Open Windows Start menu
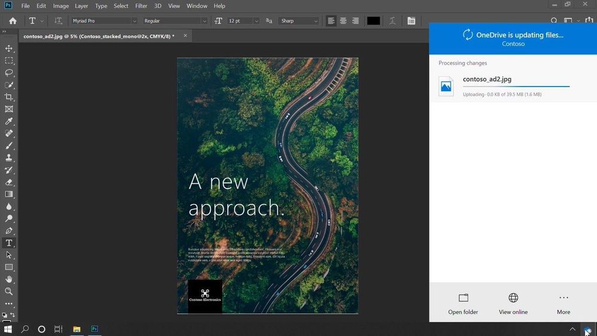Viewport: 597px width, 336px height. [x=8, y=329]
